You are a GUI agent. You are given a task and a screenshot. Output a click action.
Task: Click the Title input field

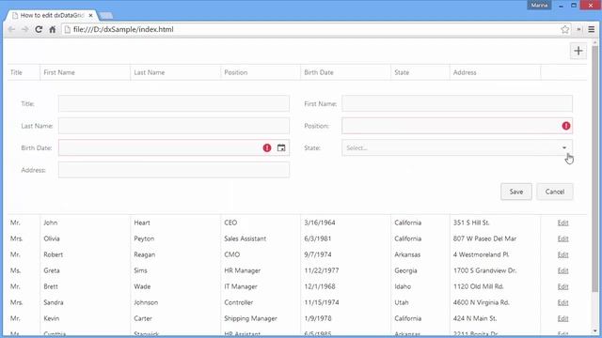(x=174, y=103)
